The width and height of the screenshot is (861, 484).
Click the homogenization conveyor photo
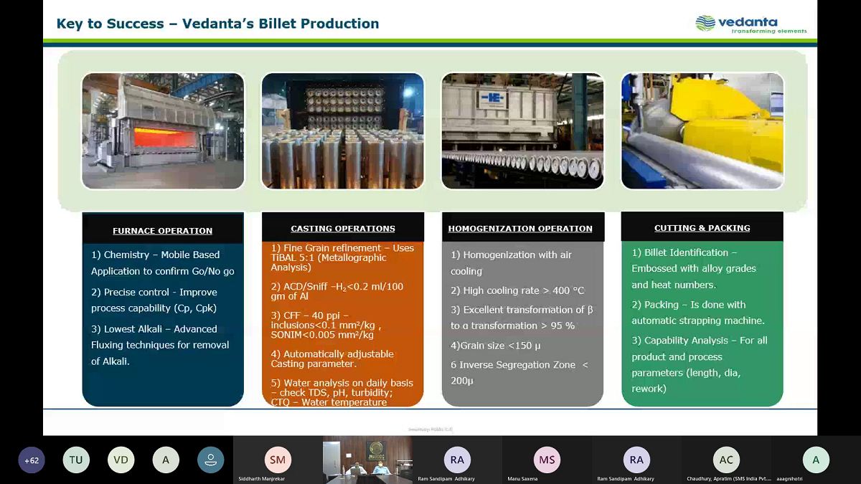[x=522, y=131]
